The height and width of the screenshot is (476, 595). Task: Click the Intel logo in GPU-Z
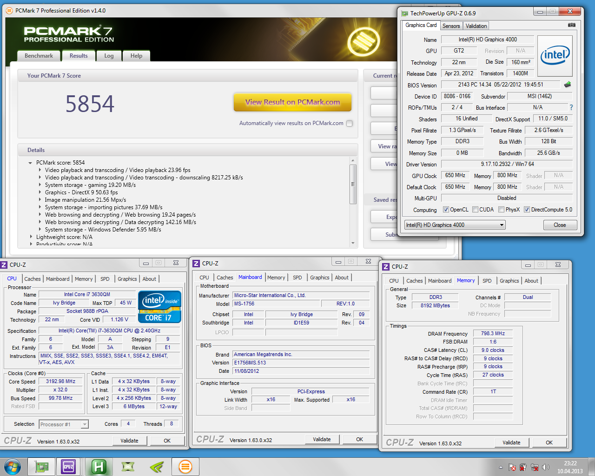click(555, 56)
